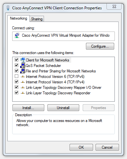Select Internet Protocol Version 4 (TCP/IPv4) text
The height and width of the screenshot is (159, 127).
click(x=55, y=82)
